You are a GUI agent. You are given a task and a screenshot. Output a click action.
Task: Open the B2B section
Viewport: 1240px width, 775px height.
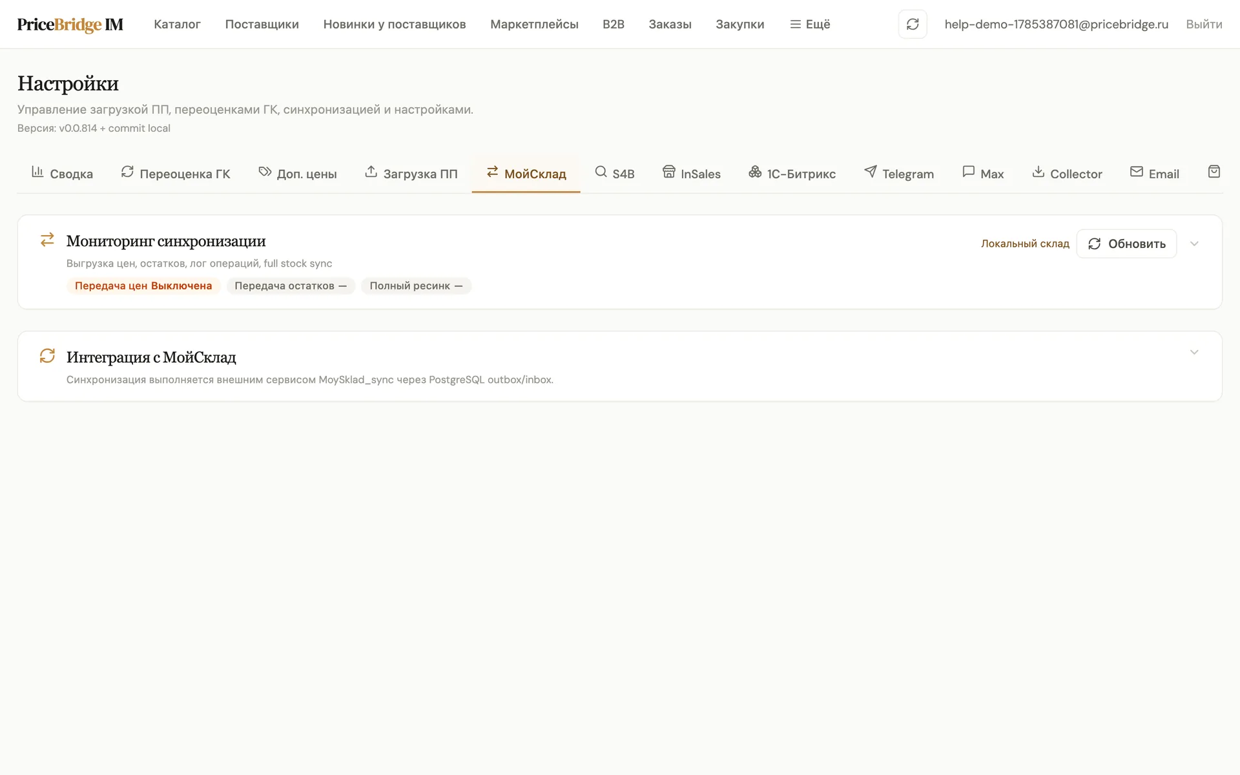pos(614,24)
